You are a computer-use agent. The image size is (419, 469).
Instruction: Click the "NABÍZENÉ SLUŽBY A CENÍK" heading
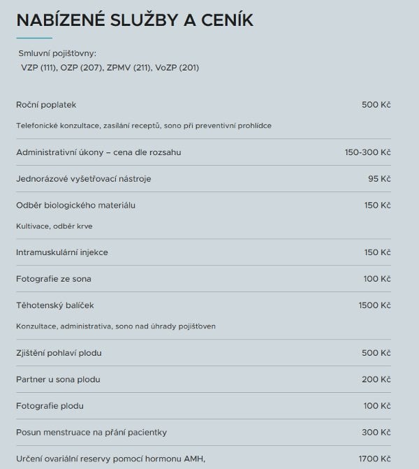point(134,20)
